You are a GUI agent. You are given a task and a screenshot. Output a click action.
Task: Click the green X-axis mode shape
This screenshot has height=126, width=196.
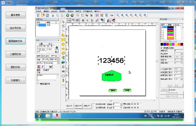(x=112, y=76)
